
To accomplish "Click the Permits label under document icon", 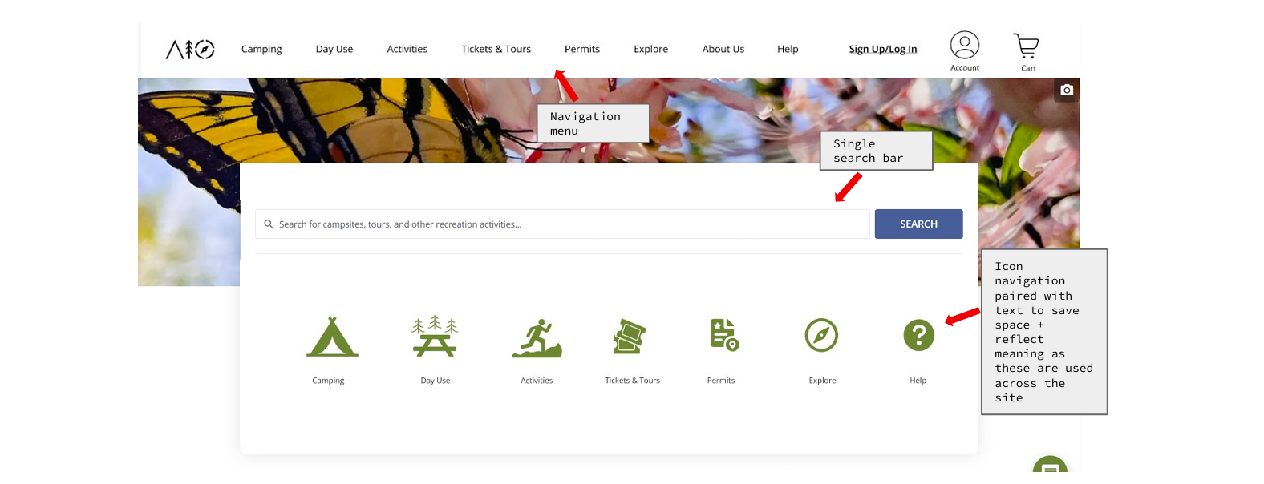I will tap(721, 381).
